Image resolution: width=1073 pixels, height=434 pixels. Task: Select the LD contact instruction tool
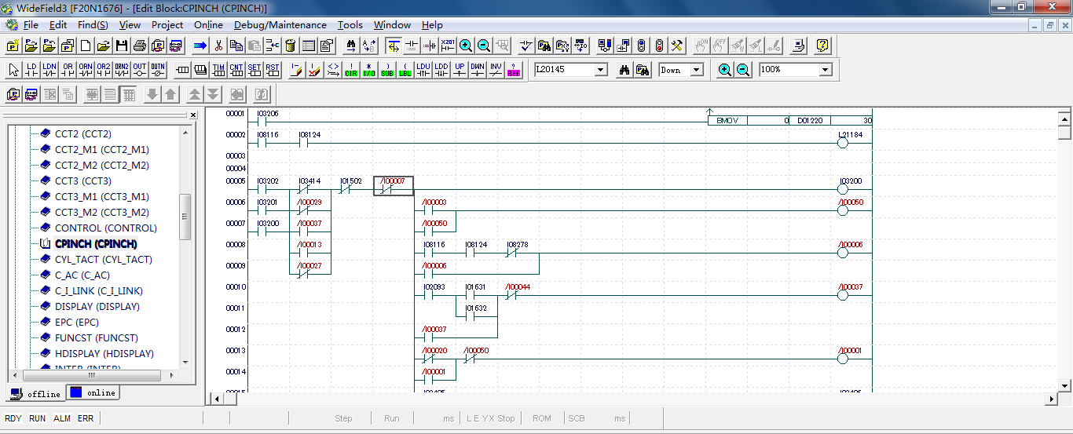[x=31, y=70]
